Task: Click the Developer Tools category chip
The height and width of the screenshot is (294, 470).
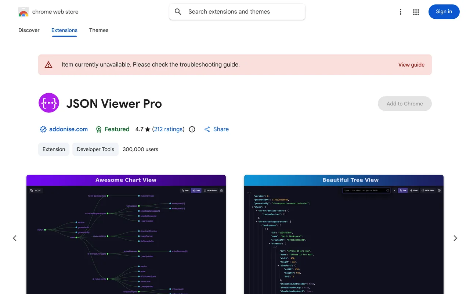Action: (95, 149)
